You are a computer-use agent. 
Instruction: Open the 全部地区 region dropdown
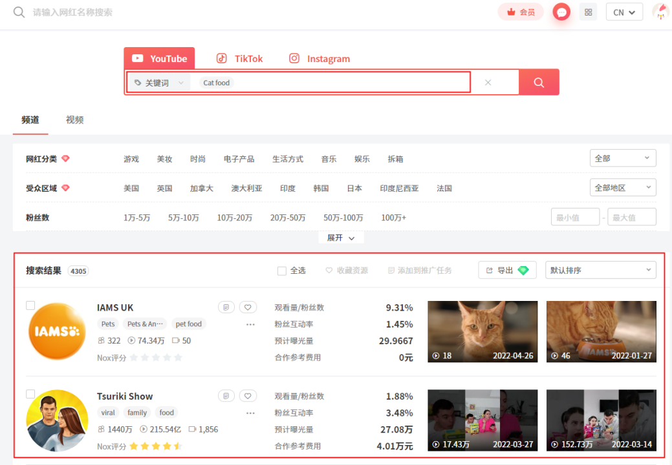(x=622, y=188)
